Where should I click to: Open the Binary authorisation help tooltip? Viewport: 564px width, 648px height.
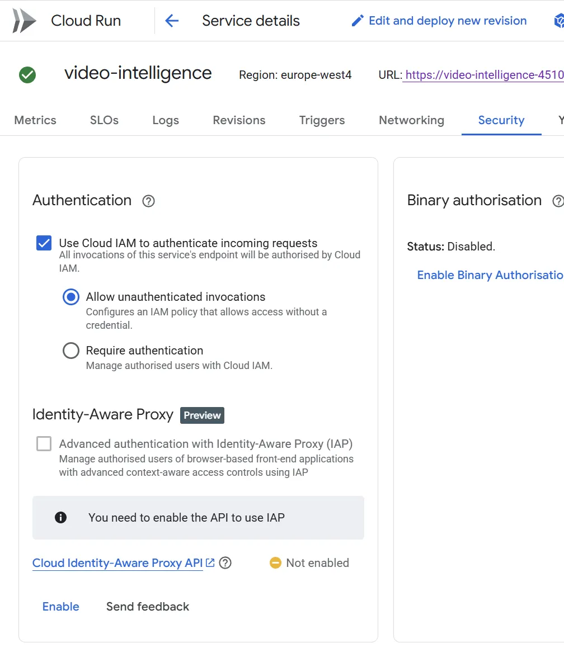[558, 201]
